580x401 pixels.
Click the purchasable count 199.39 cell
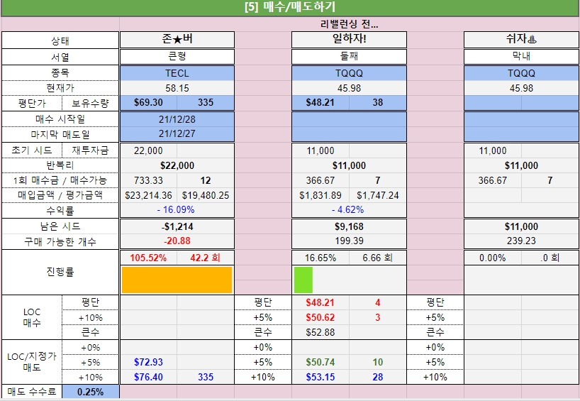349,241
